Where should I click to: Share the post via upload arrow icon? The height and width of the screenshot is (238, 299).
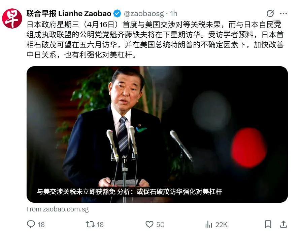[284, 224]
